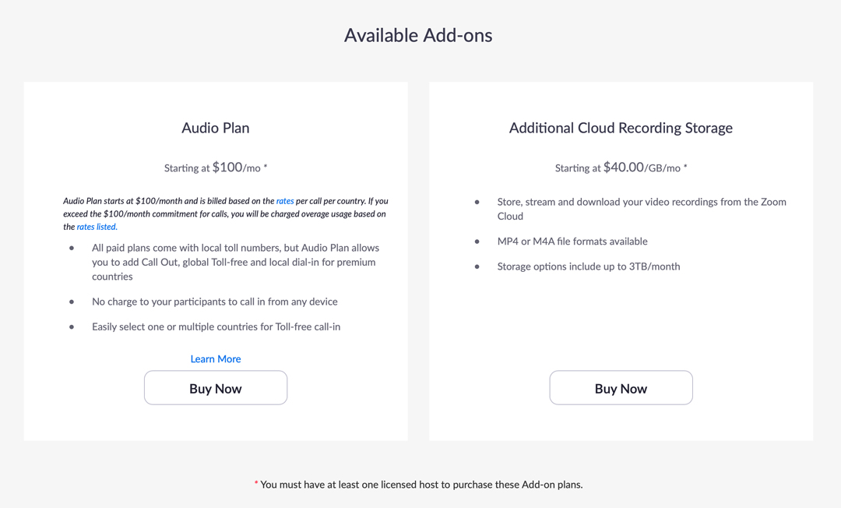The image size is (841, 508).
Task: Click the blue "rates" link
Action: [x=285, y=201]
